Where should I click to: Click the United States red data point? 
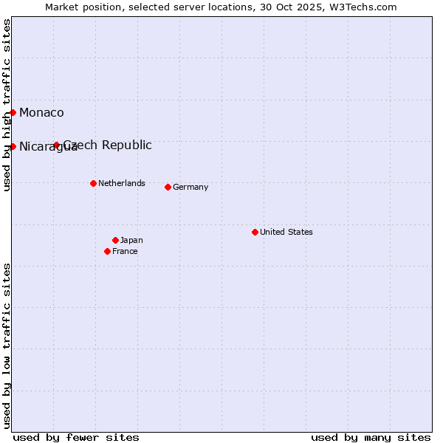tap(255, 232)
